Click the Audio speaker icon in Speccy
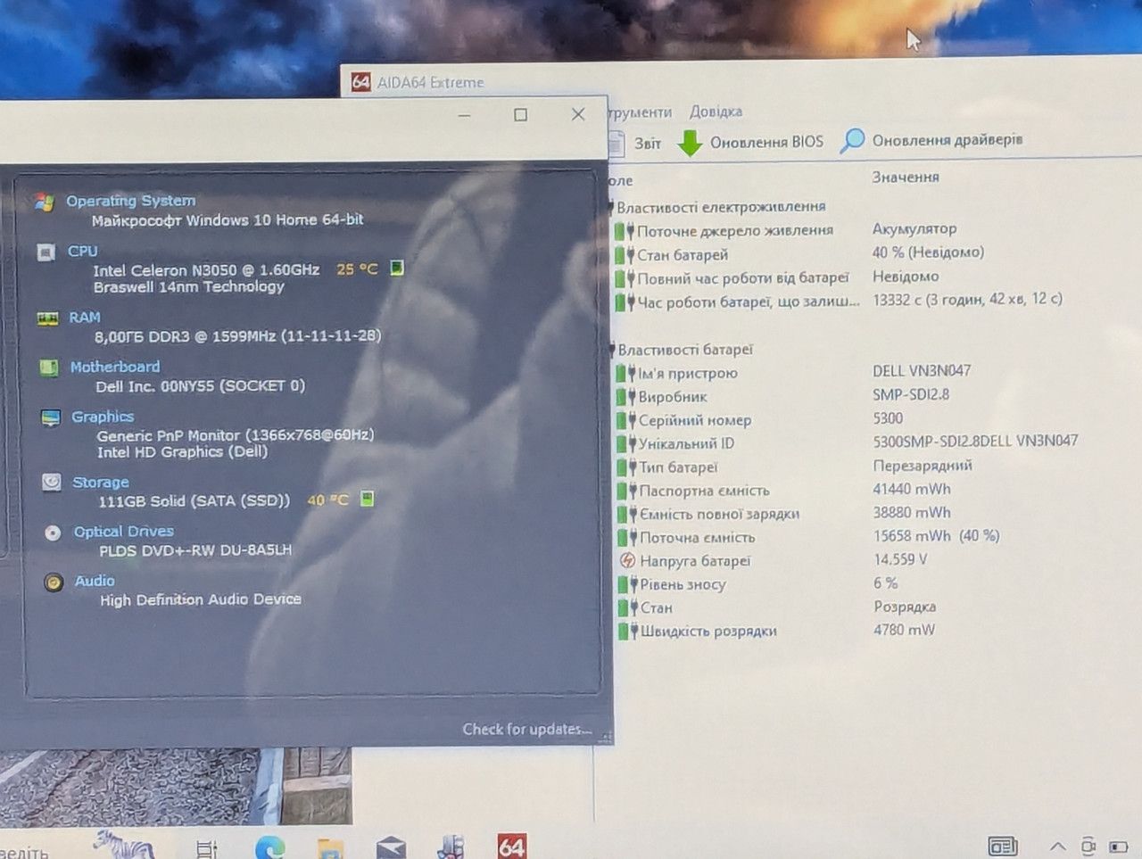 coord(54,582)
